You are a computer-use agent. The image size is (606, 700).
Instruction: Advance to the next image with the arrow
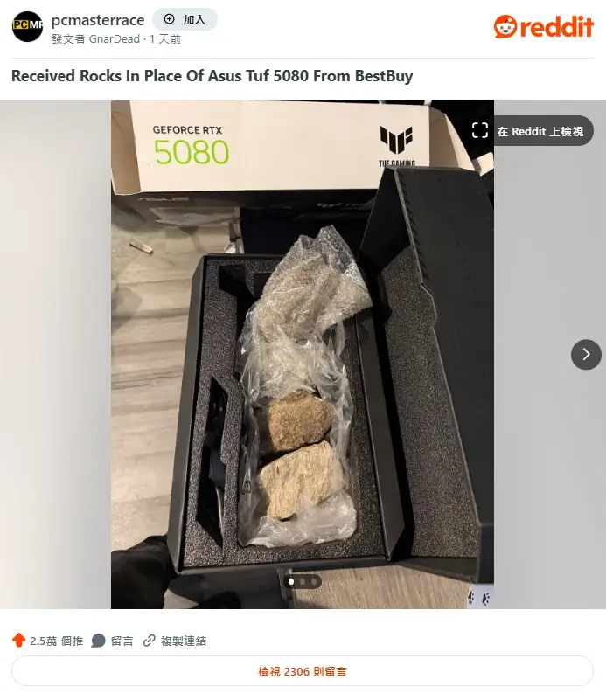(586, 355)
